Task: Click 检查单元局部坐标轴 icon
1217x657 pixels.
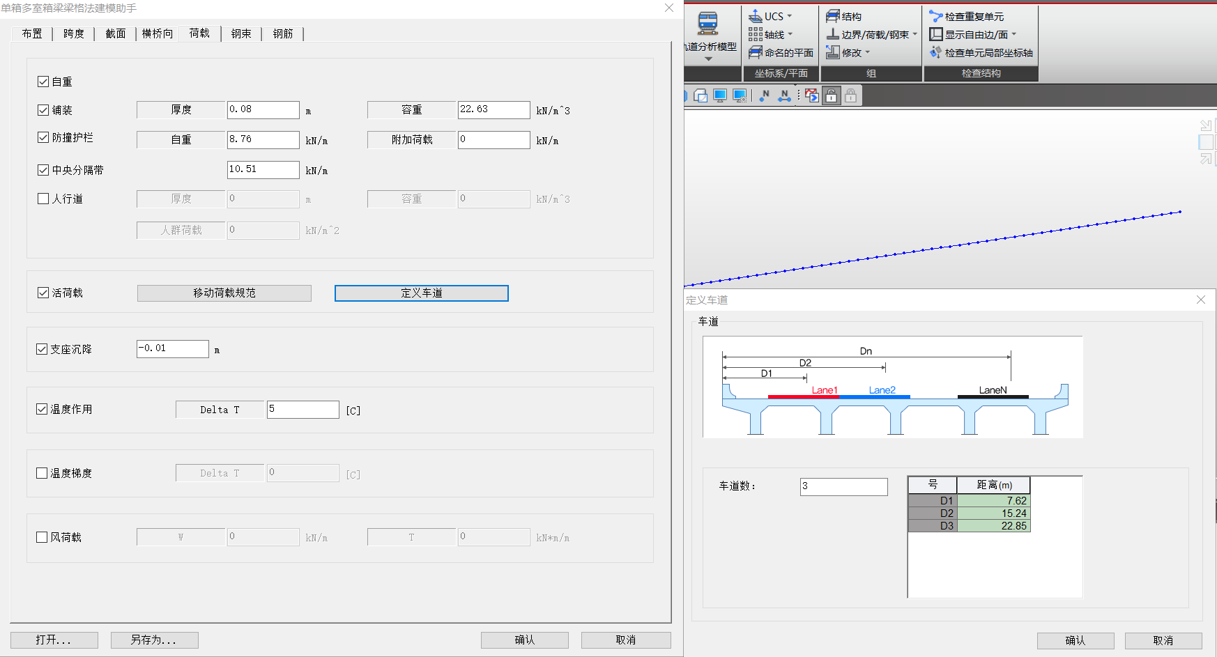Action: click(935, 52)
